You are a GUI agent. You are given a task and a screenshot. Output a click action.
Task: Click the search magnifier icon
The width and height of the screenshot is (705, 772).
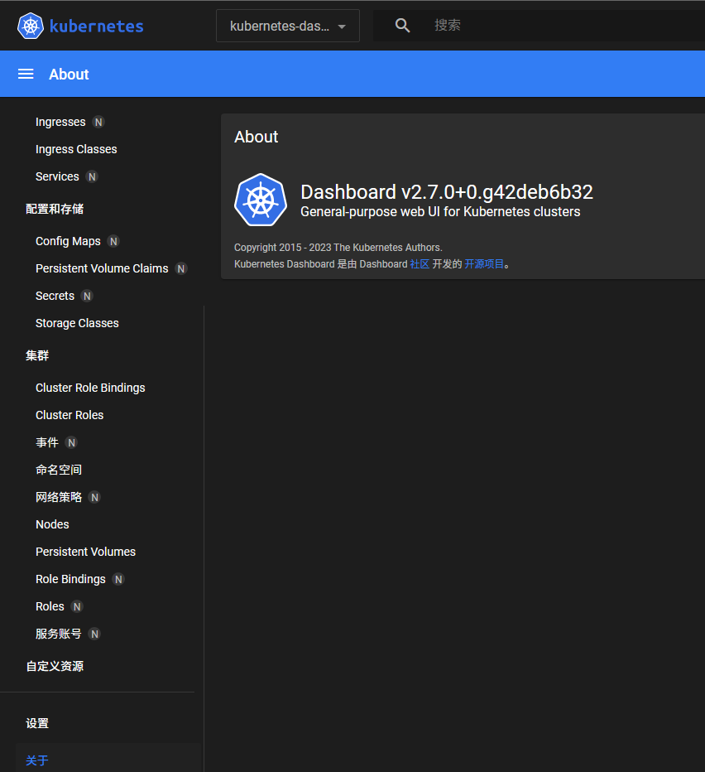click(403, 26)
